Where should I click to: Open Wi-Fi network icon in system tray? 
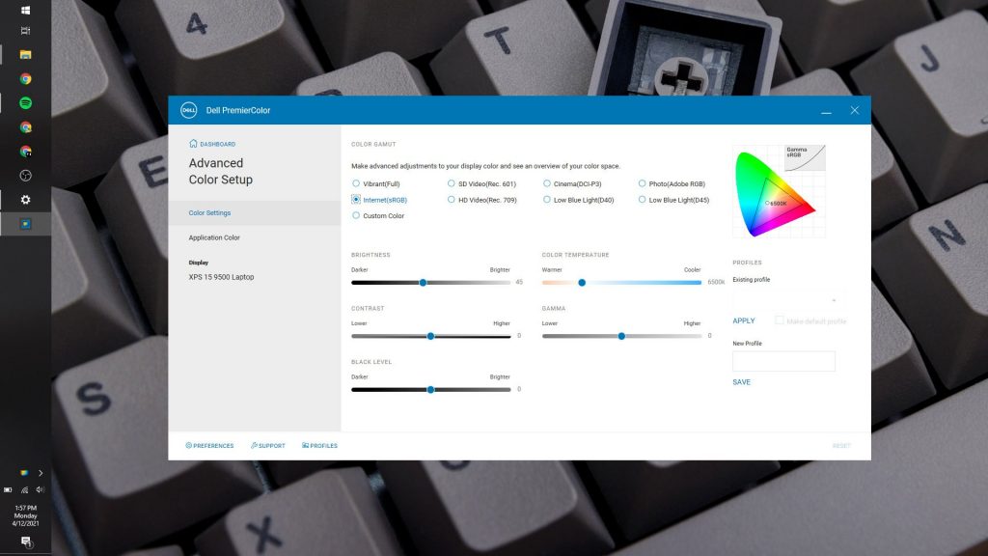24,489
